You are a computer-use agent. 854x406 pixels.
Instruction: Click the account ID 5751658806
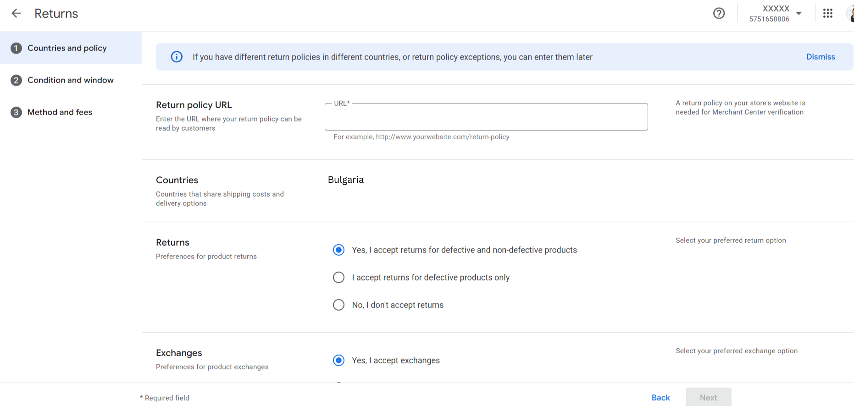click(x=769, y=19)
